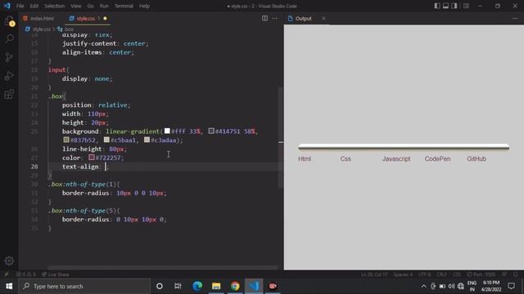Click the editor horizontal scrollbar

coord(162,267)
